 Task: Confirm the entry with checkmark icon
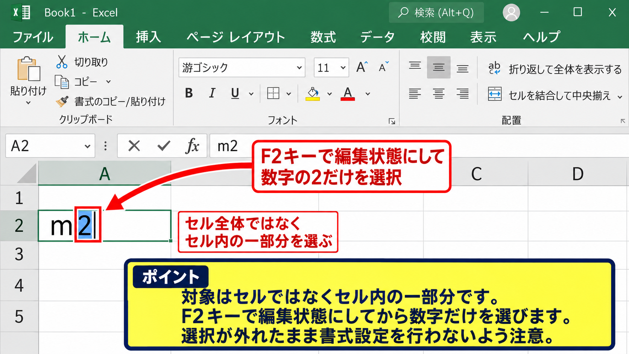[164, 146]
